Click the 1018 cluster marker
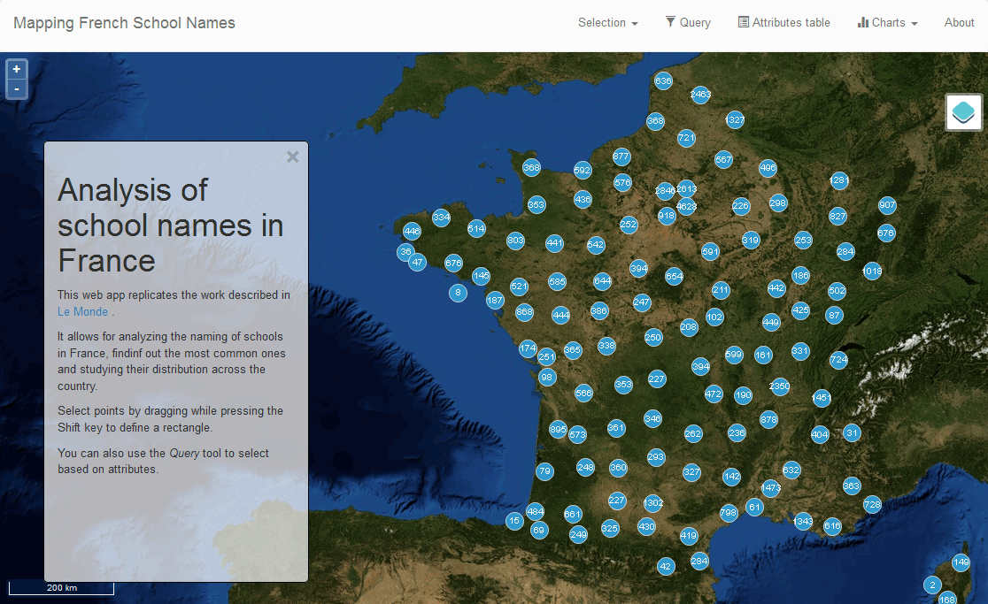The width and height of the screenshot is (988, 604). pos(872,271)
